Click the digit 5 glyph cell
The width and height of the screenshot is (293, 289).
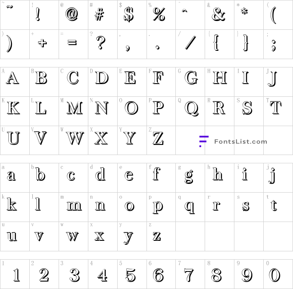click(x=132, y=274)
